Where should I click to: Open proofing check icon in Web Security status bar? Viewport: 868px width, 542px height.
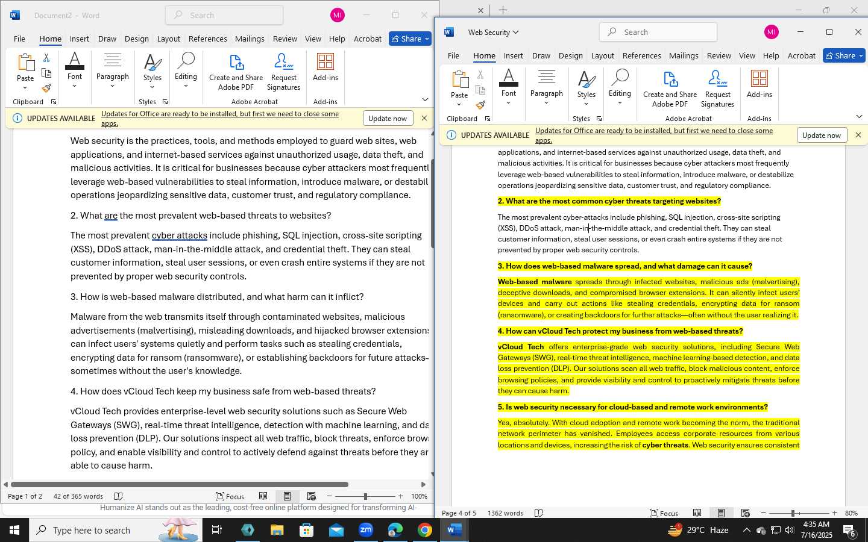(x=539, y=513)
